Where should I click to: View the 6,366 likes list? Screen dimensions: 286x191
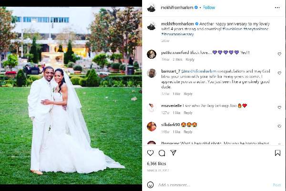click(x=156, y=164)
